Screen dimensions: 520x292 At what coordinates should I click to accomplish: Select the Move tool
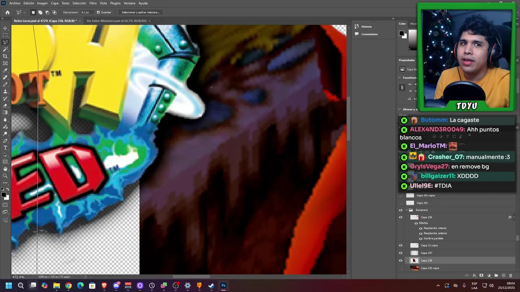pos(5,28)
